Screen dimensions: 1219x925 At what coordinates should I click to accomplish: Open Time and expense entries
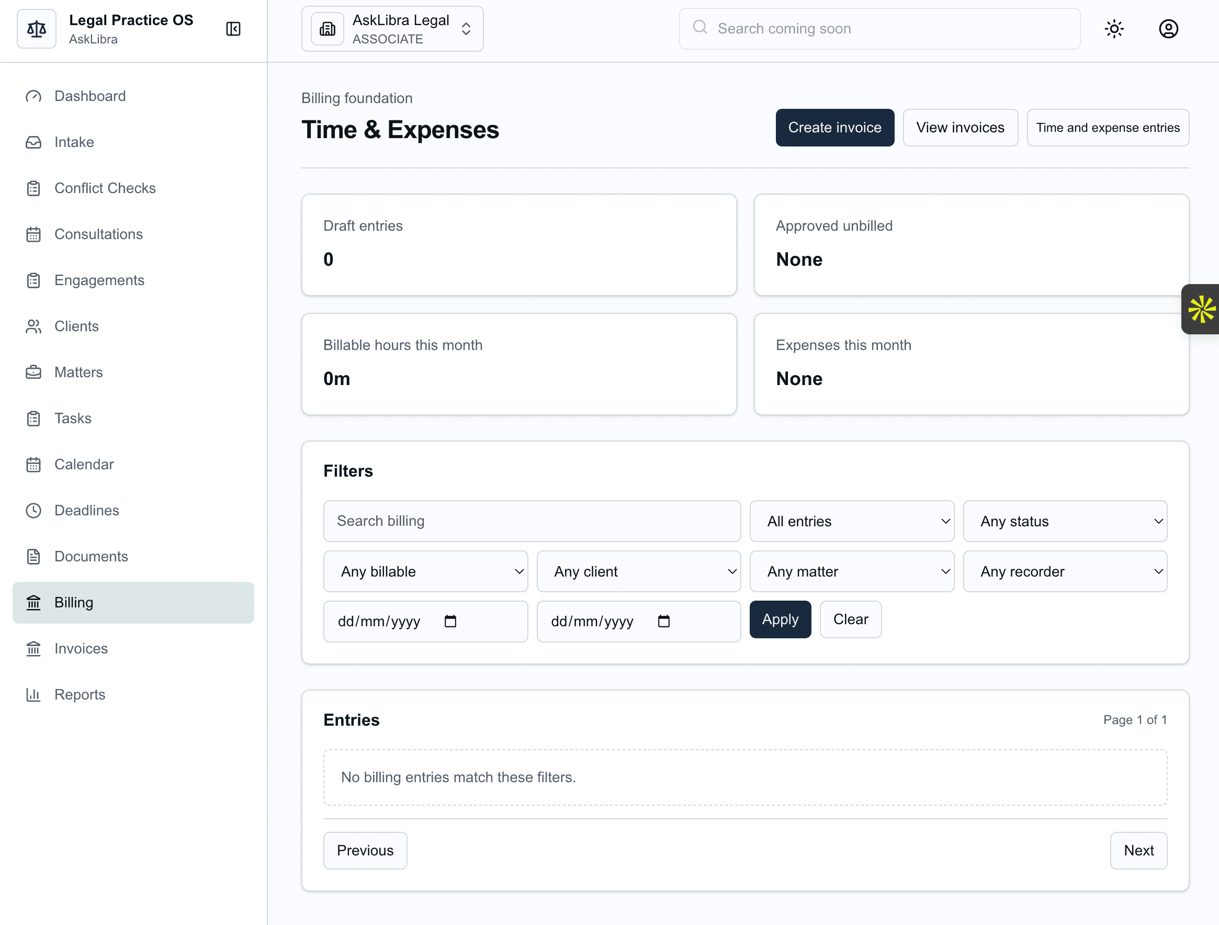pyautogui.click(x=1108, y=127)
